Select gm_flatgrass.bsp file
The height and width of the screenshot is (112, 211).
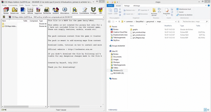137,38
